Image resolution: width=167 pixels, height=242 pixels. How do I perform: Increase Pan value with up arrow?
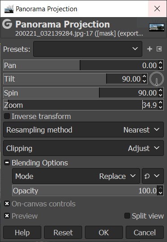(x=161, y=63)
